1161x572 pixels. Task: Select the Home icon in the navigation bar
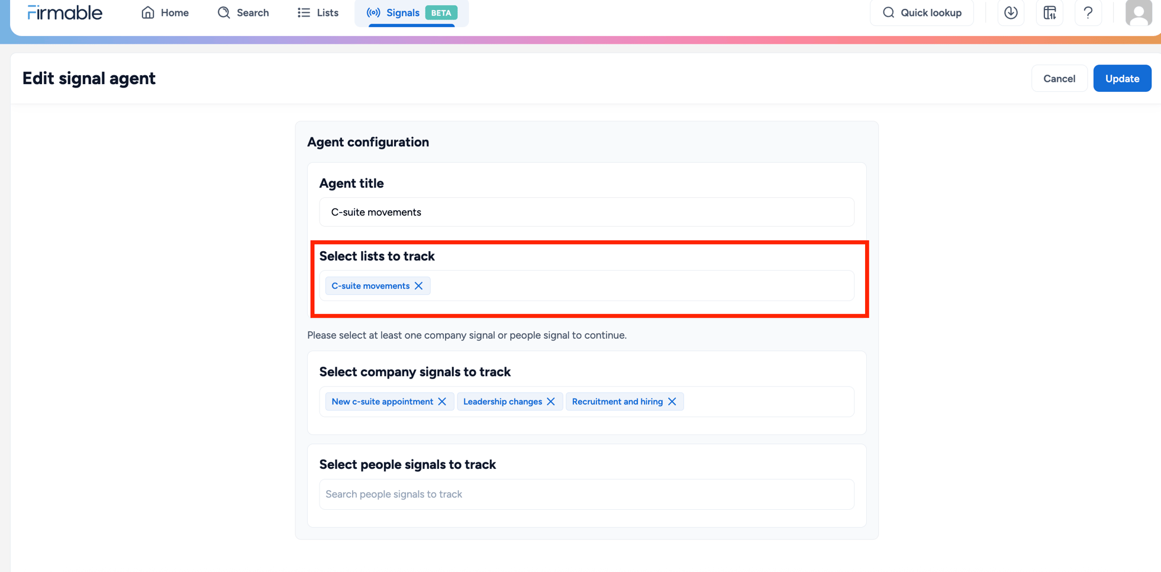point(148,12)
